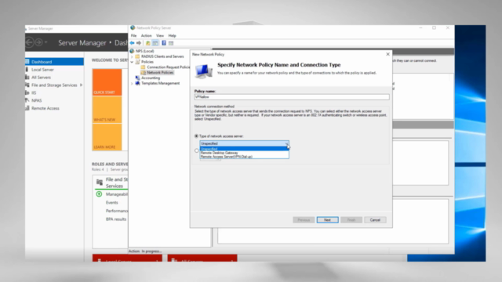Click the disabled Finish button
This screenshot has height=282, width=502.
[351, 220]
